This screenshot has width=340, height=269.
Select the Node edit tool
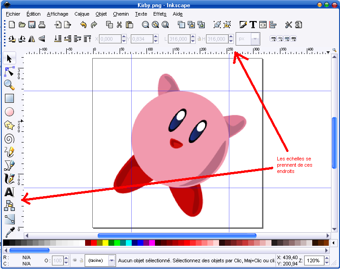click(9, 72)
